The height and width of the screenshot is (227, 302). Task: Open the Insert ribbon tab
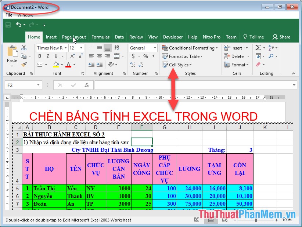click(x=51, y=37)
